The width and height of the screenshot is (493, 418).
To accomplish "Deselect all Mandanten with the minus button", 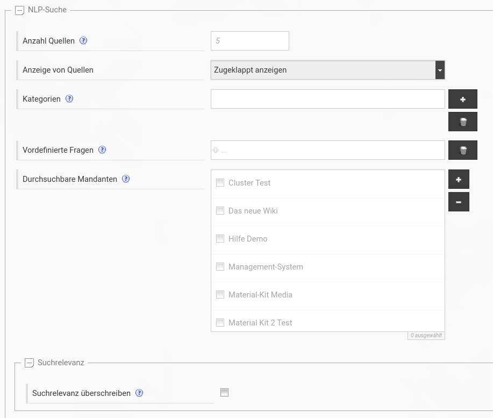I will [x=459, y=202].
